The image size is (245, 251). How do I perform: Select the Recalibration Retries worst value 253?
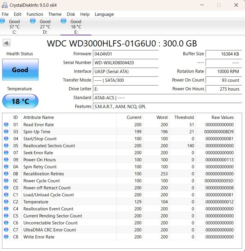pos(164,174)
